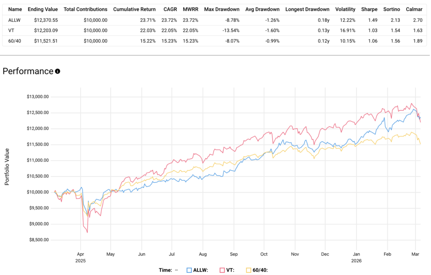This screenshot has height=275, width=431.
Task: Click the $13,000.00 axis label
Action: click(37, 97)
